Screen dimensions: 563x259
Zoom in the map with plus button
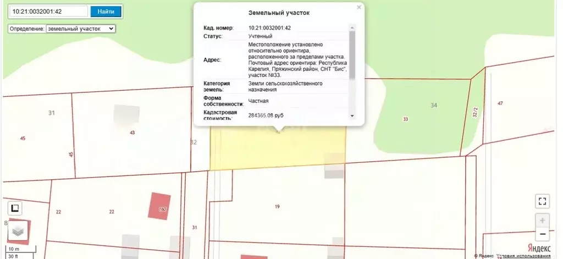coord(543,220)
